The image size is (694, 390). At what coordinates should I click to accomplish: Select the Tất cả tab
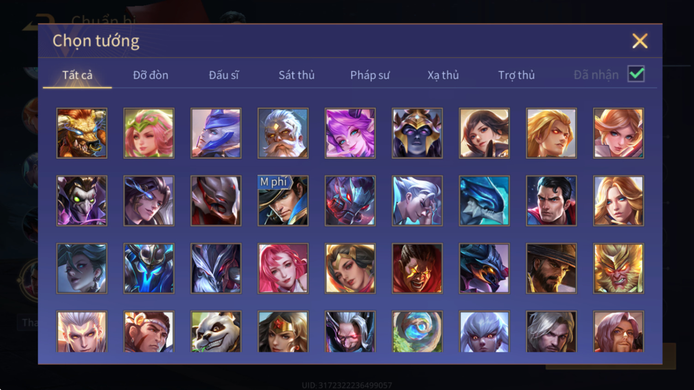coord(77,75)
